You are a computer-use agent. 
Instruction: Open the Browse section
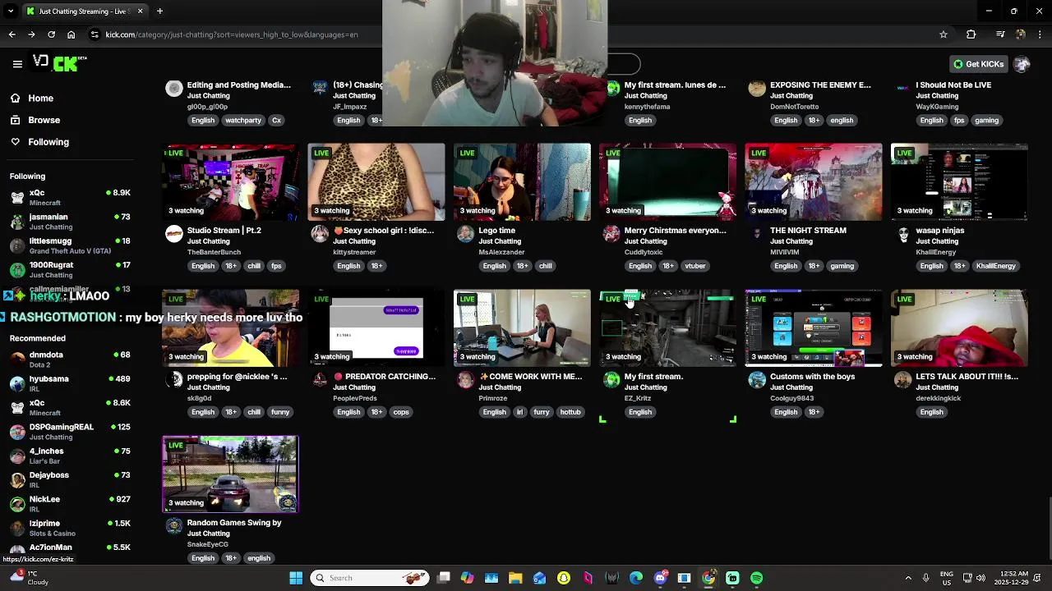pos(35,120)
